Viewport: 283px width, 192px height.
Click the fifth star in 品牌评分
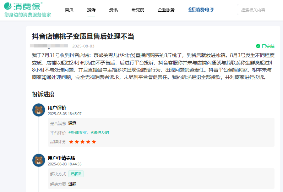pos(94,142)
